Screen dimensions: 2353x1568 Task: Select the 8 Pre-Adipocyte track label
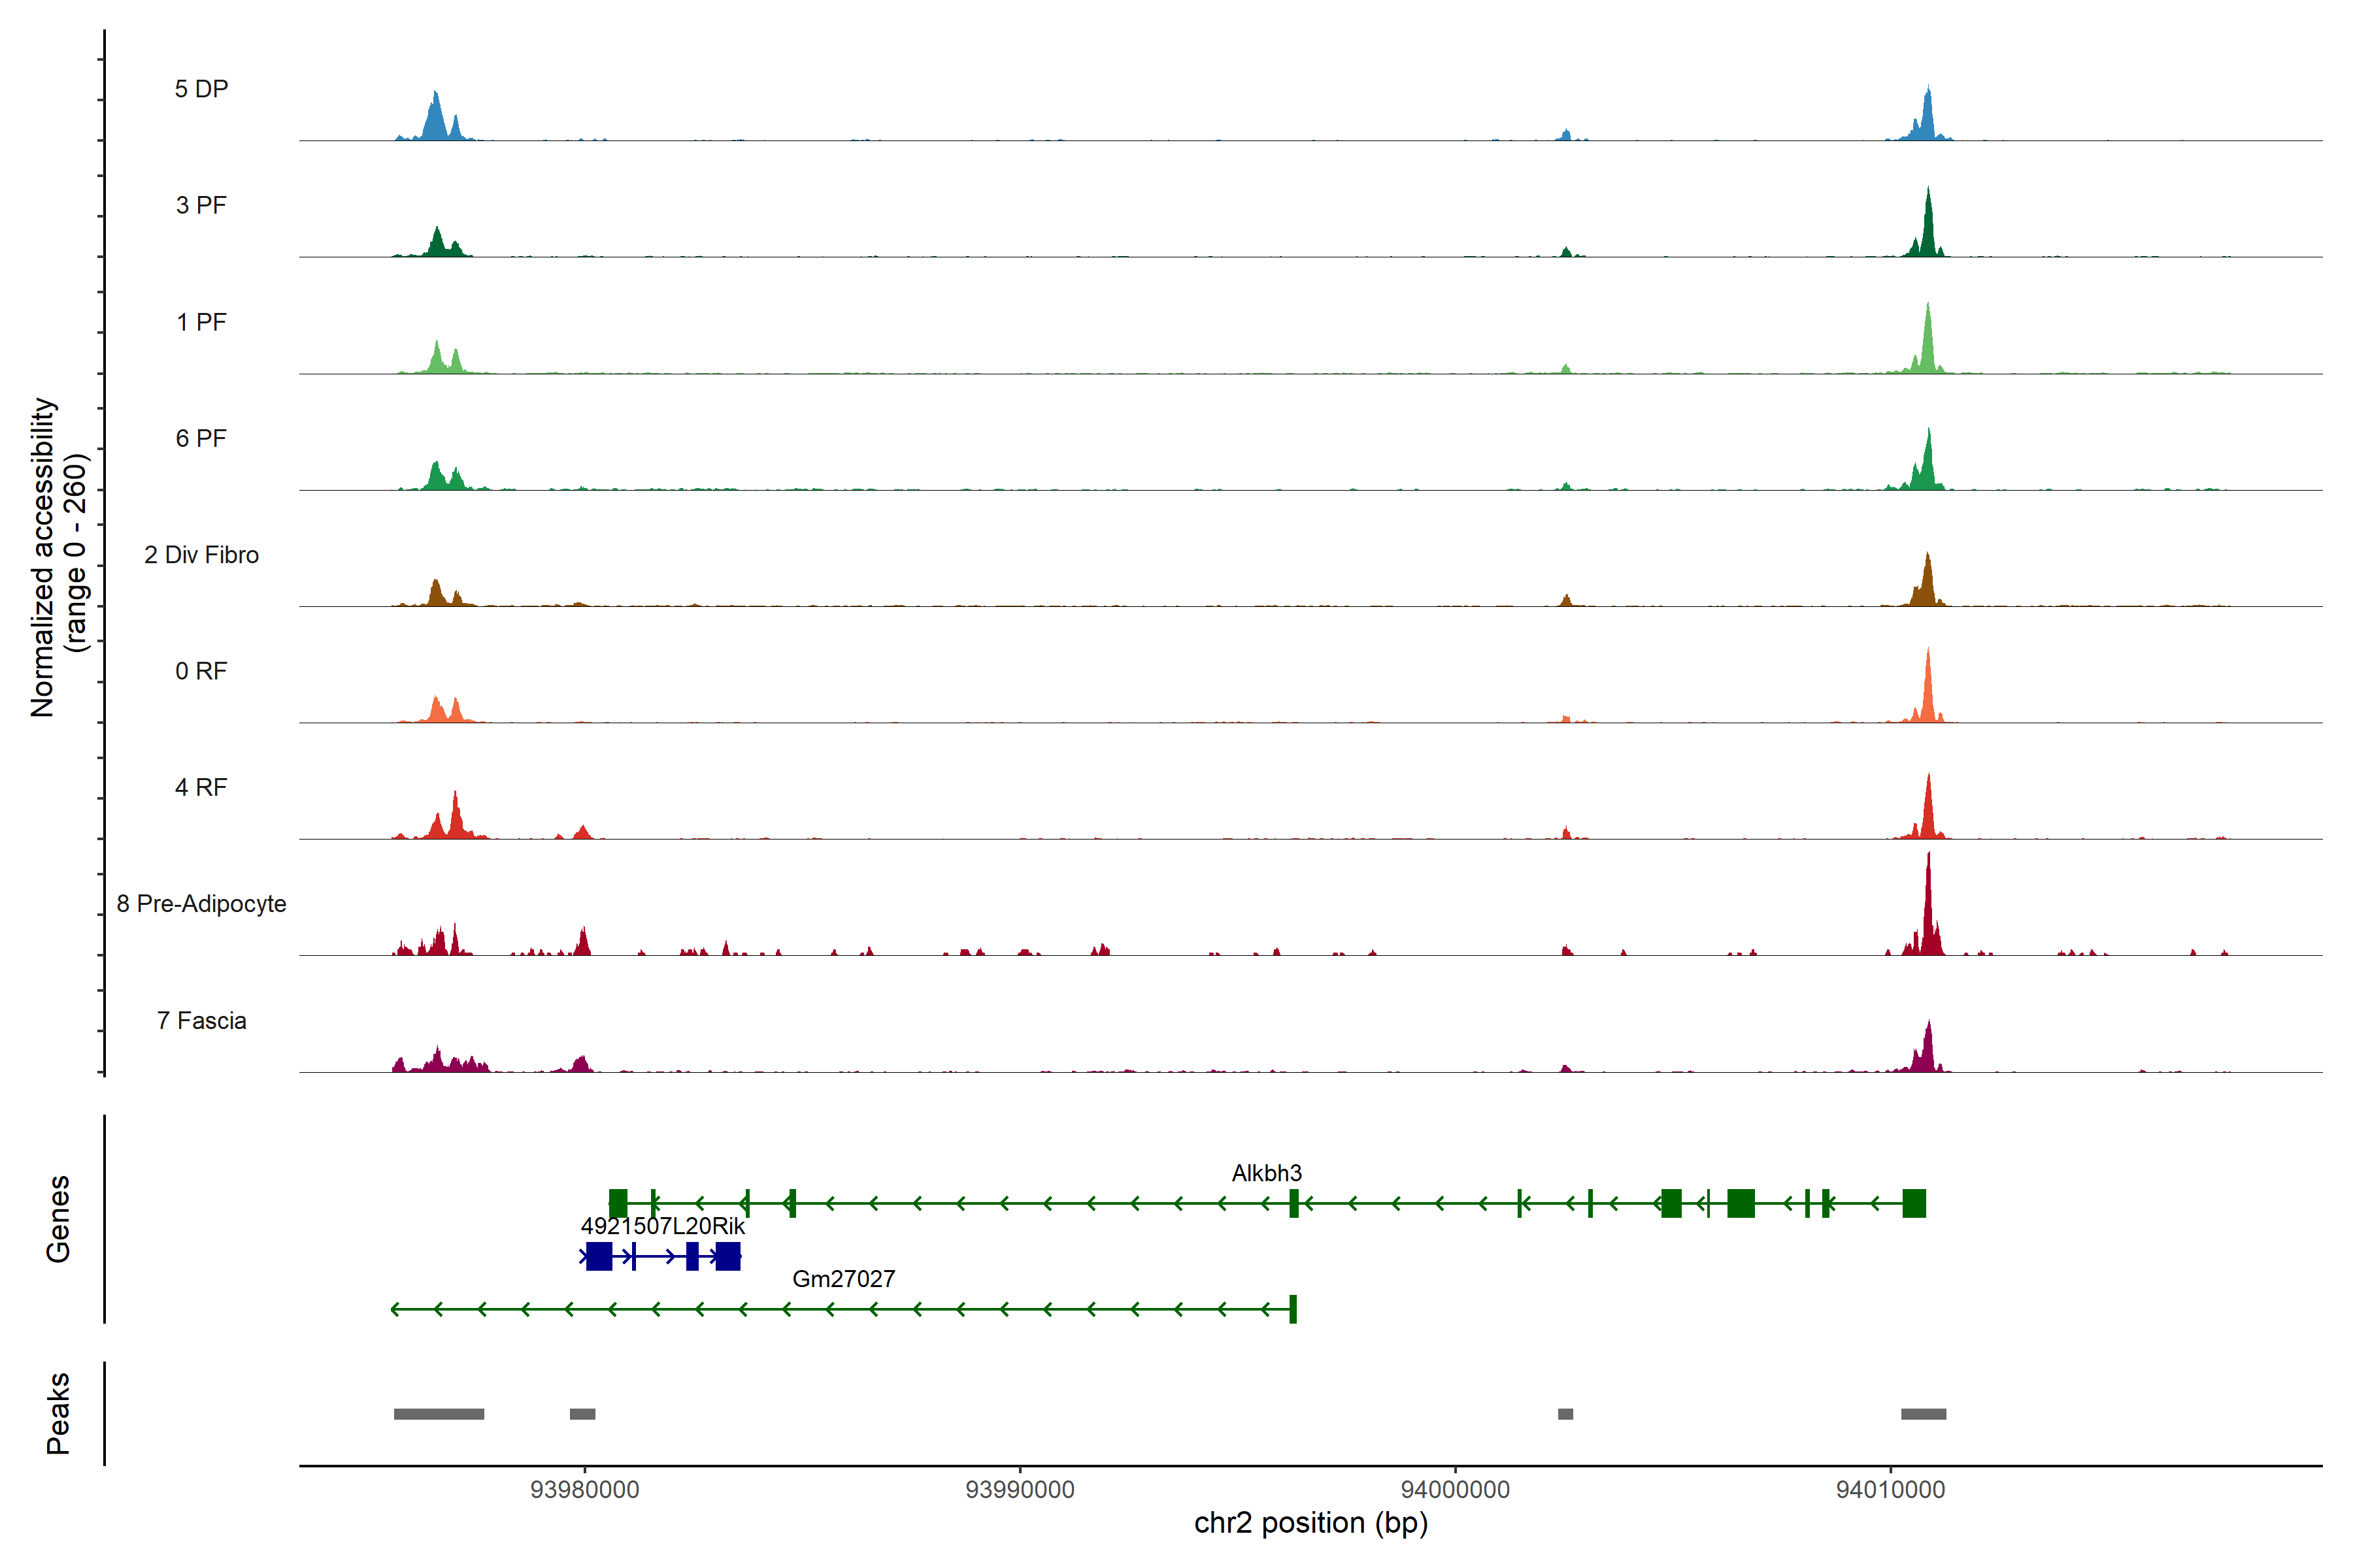tap(201, 903)
